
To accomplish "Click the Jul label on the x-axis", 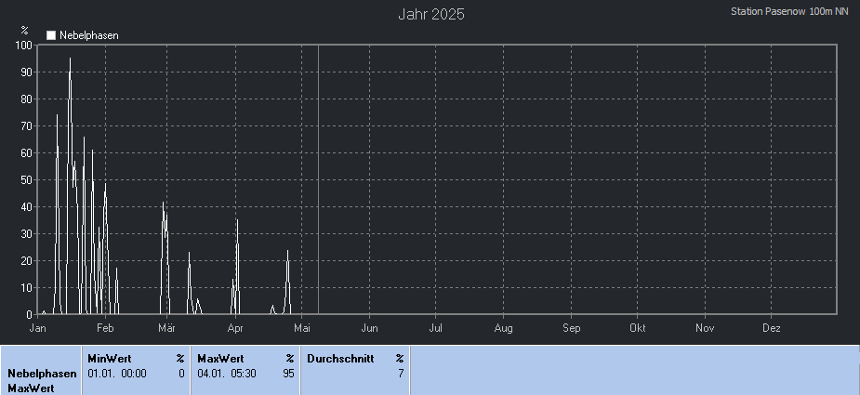I will pos(436,329).
